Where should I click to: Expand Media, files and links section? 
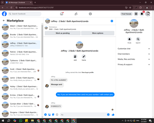pos(134,59)
